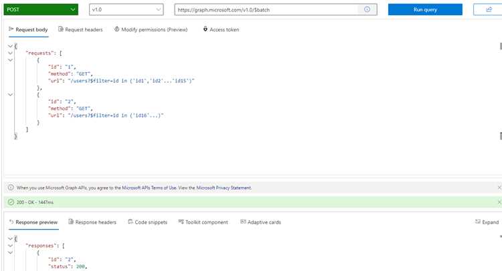Open the Request headers tab
The width and height of the screenshot is (502, 271).
[x=80, y=29]
